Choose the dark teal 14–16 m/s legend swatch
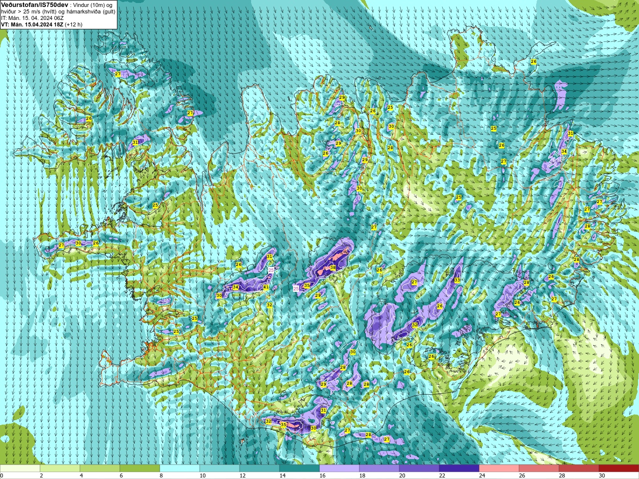 pos(300,469)
